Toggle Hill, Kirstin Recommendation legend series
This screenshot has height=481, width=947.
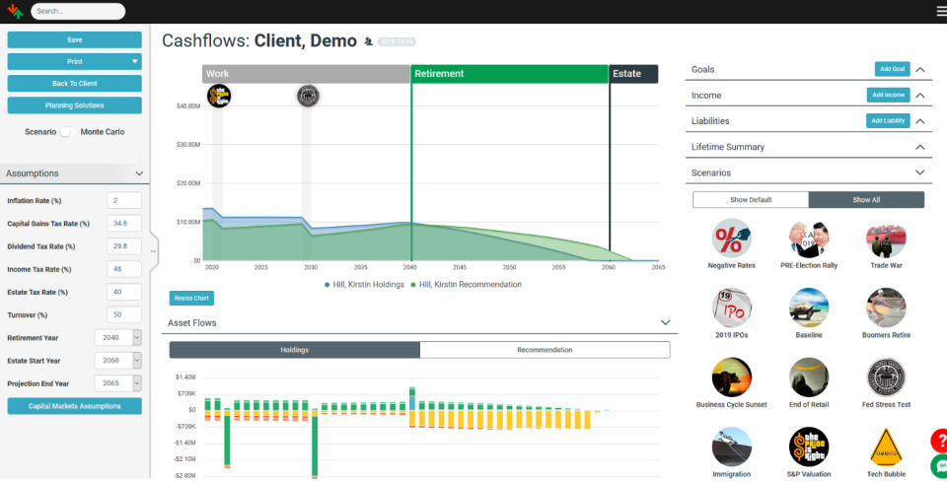click(x=469, y=285)
